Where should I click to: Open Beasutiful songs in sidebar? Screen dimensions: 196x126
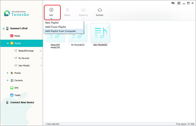[x=26, y=51]
